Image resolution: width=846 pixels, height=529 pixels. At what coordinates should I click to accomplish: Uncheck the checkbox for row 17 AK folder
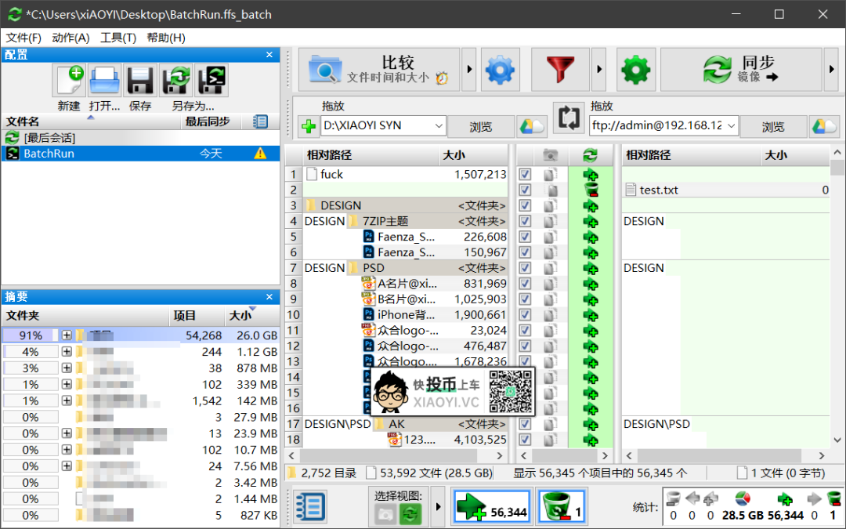coord(524,424)
